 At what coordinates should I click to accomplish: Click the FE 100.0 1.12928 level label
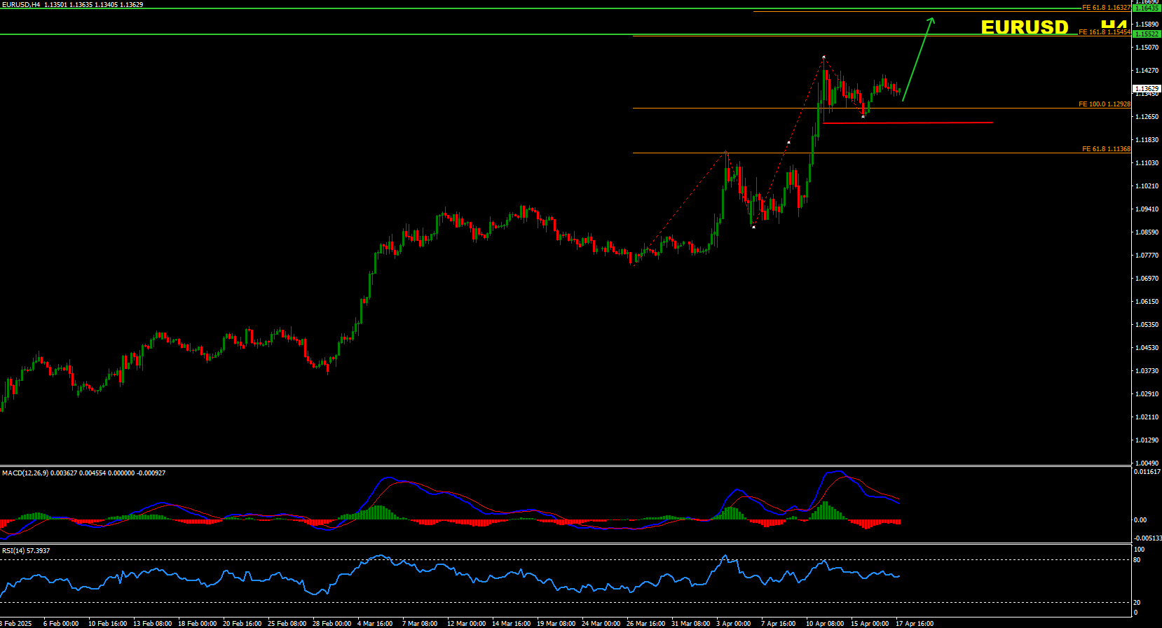(1104, 104)
